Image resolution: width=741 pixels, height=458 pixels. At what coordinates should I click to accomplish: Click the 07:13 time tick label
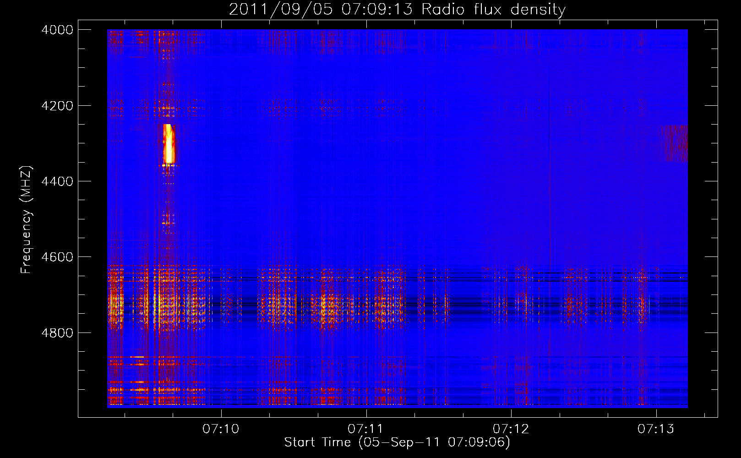click(656, 429)
